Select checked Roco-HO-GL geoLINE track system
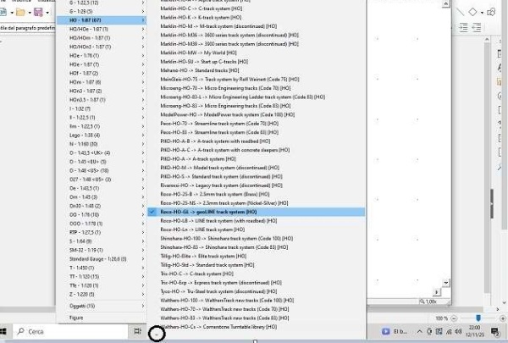Screen dimensions: 508x343 click(220, 211)
